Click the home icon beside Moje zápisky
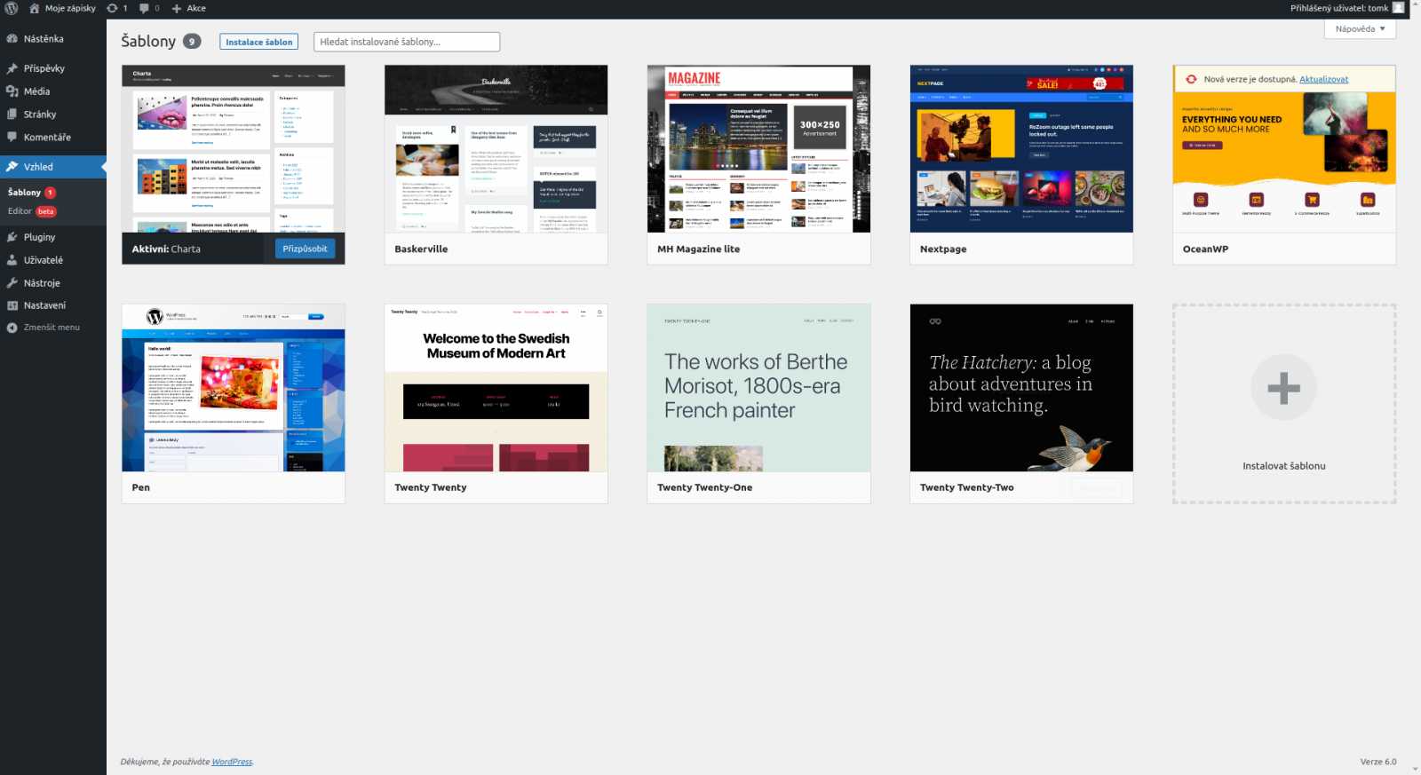Image resolution: width=1421 pixels, height=775 pixels. [x=35, y=8]
